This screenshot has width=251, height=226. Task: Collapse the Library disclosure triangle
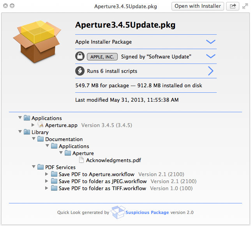(x=20, y=132)
